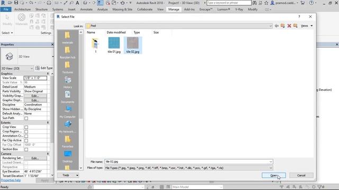Switch to the Architecture ribbon tab
Image resolution: width=339 pixels, height=190 pixels.
[22, 9]
